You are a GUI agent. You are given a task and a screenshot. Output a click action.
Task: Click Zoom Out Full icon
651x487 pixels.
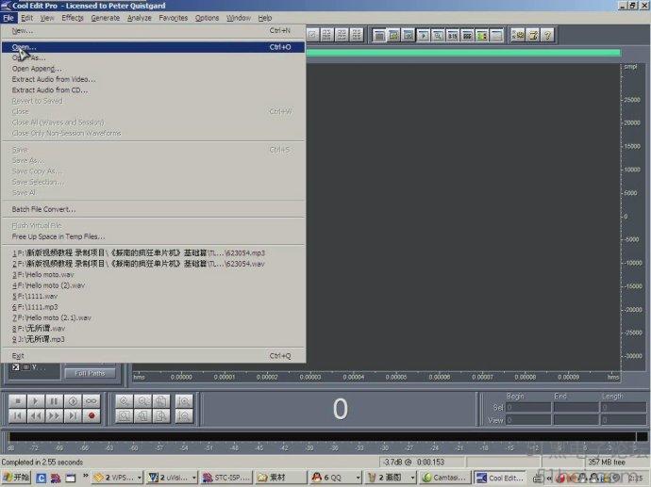tap(161, 400)
